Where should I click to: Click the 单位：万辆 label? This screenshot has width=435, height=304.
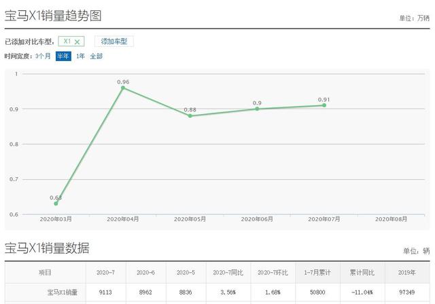click(x=414, y=18)
